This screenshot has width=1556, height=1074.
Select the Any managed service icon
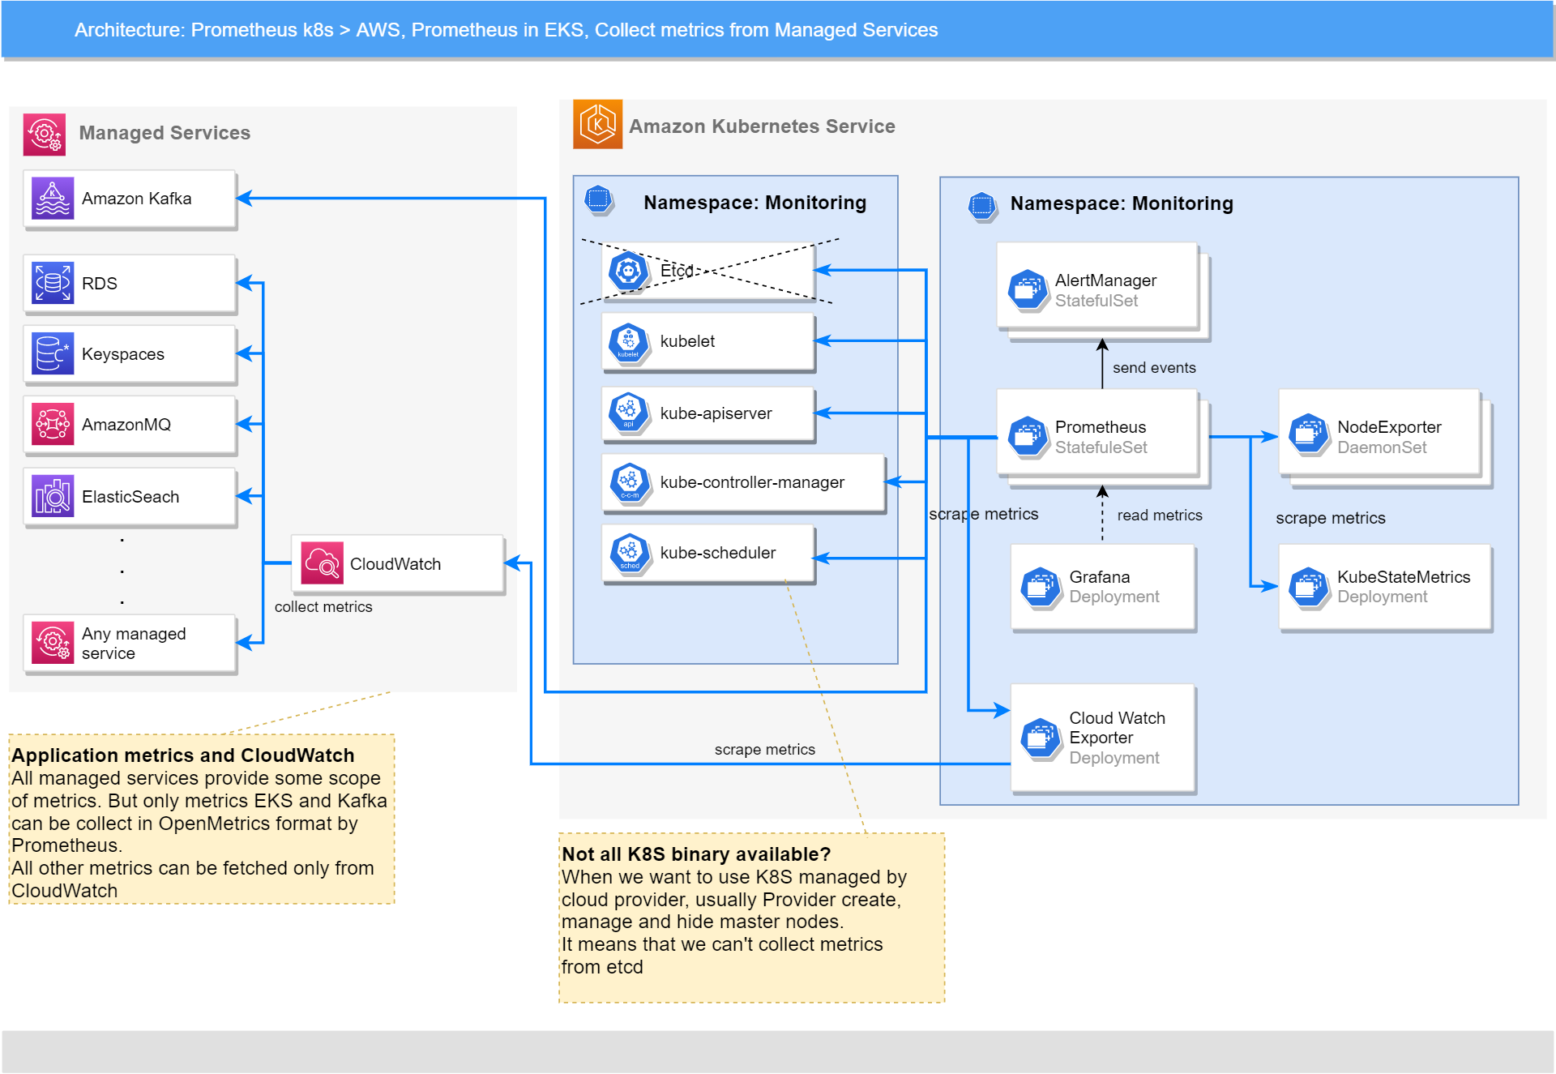tap(53, 643)
